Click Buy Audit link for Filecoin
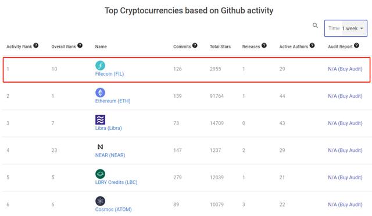The height and width of the screenshot is (216, 372). (x=345, y=69)
